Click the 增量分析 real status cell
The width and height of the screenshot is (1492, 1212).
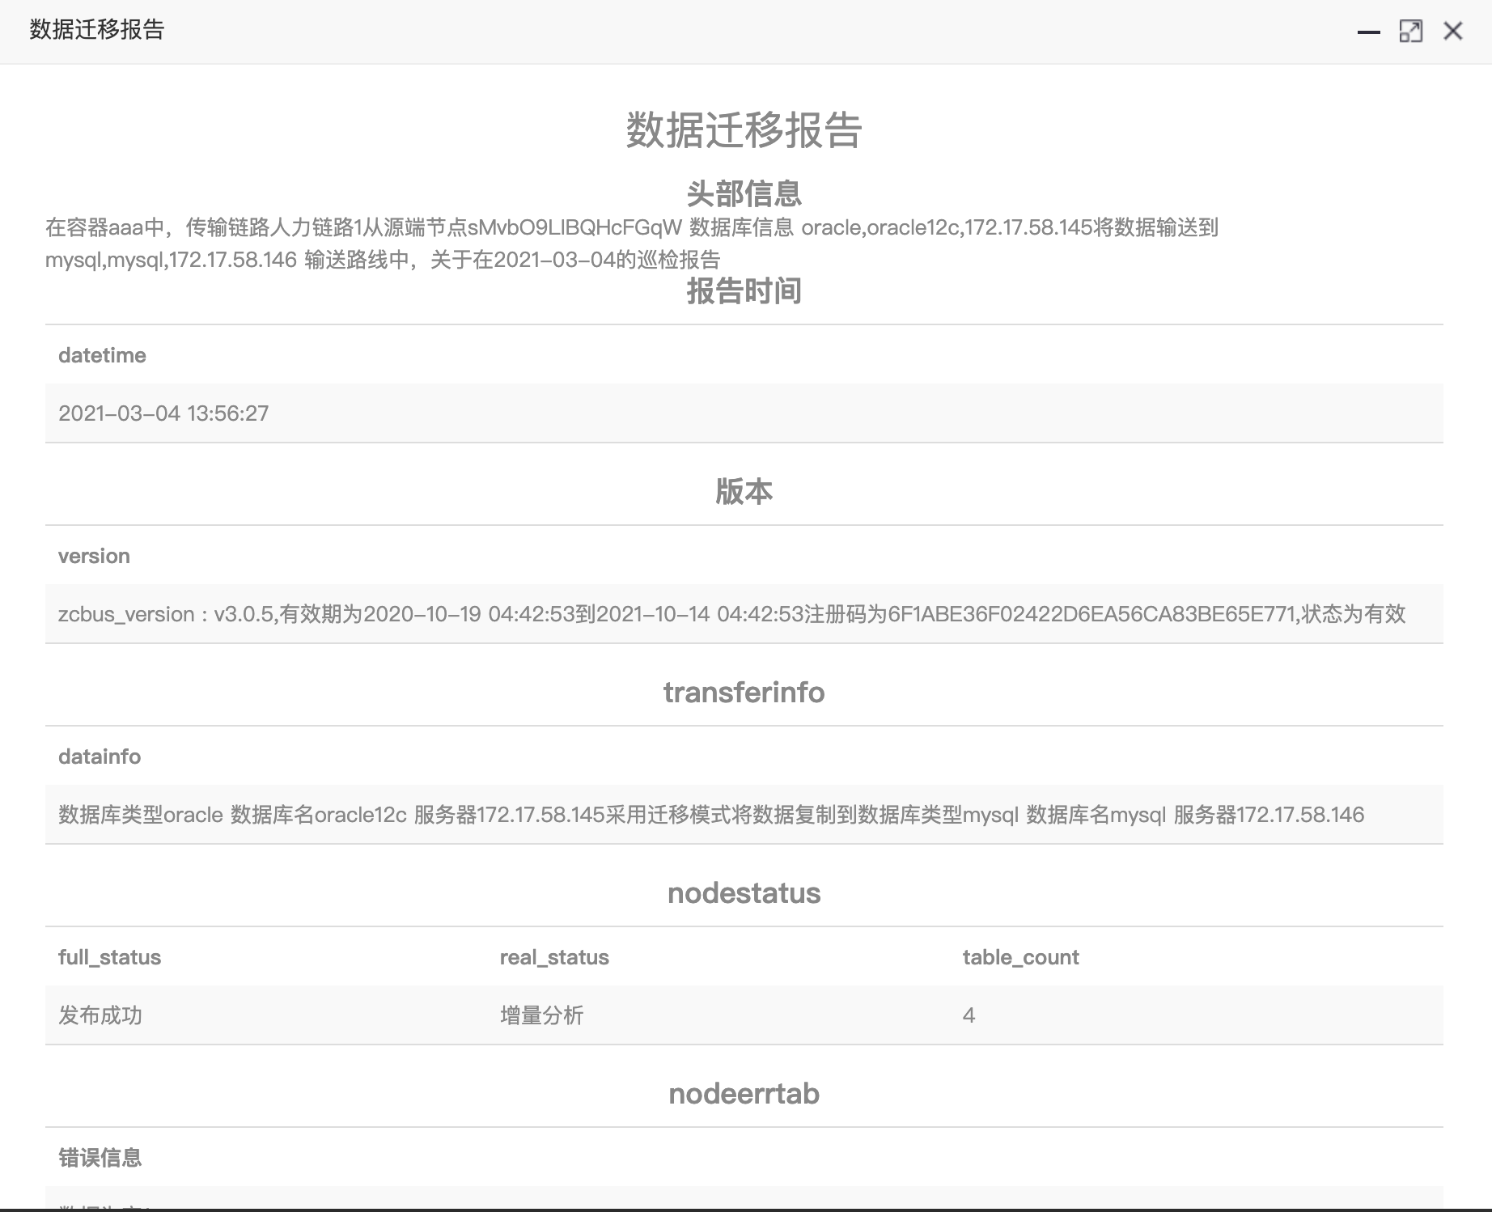tap(541, 1015)
